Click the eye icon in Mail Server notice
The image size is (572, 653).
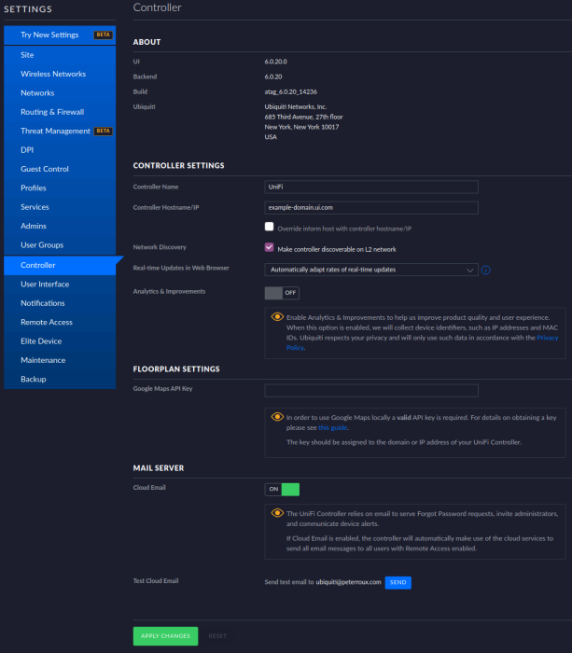pos(277,513)
